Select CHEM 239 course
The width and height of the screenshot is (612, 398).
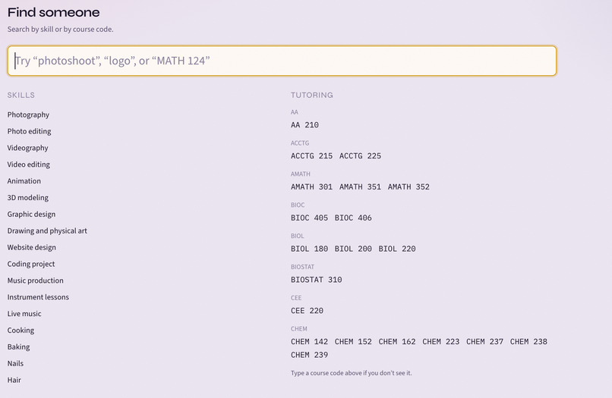click(310, 355)
